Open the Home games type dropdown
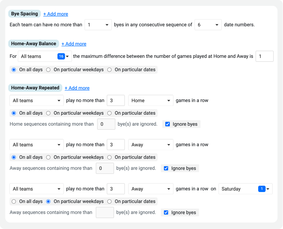This screenshot has width=283, height=229. click(x=151, y=101)
